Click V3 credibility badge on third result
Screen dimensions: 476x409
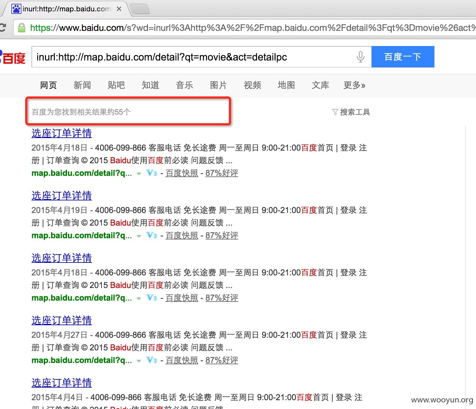(x=152, y=297)
